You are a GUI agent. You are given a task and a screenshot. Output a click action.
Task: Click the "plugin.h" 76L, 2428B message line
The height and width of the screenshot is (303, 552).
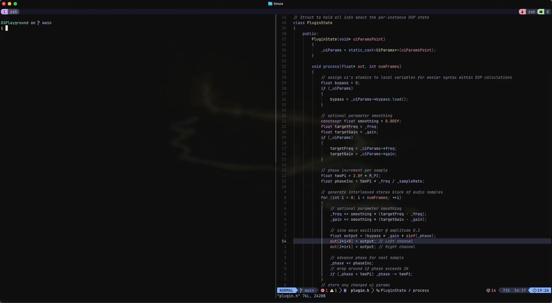point(301,296)
